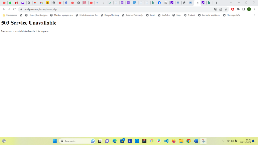Share this page using the share icon

221,9
